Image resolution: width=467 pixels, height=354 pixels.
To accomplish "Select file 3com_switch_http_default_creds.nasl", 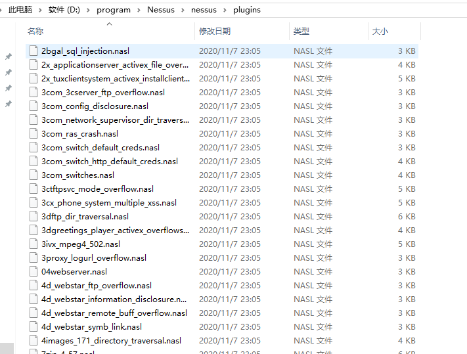I will point(110,162).
